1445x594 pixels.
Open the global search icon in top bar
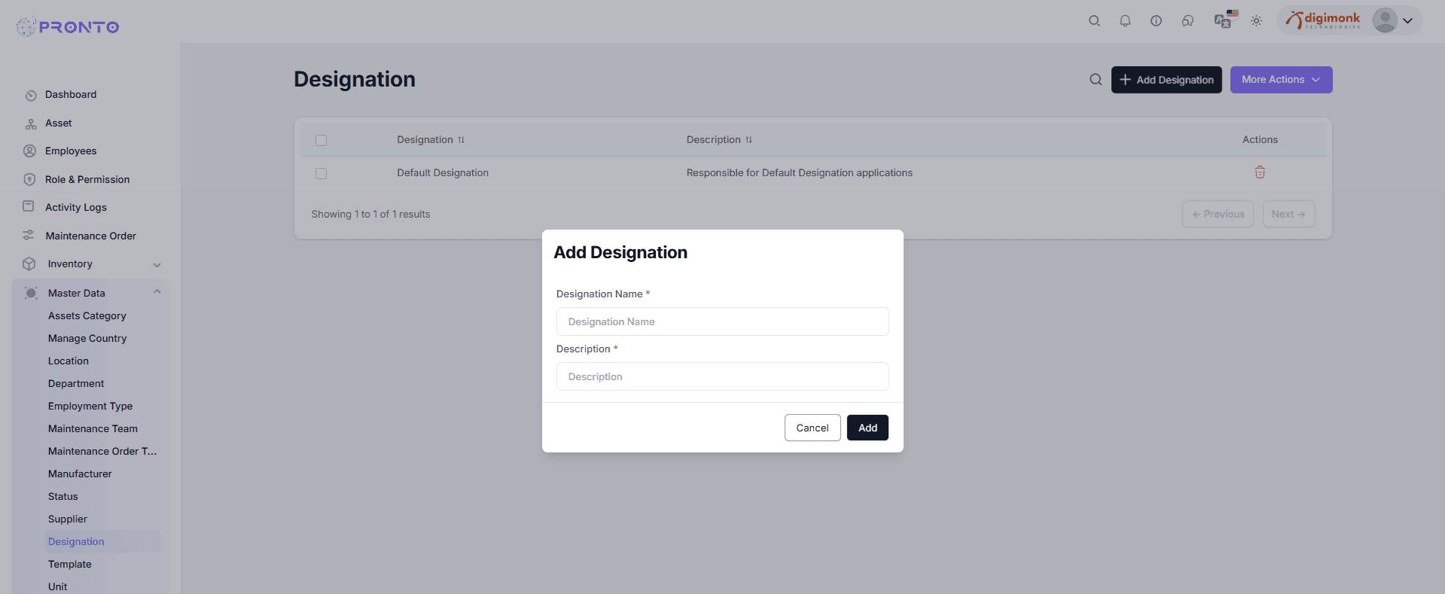pyautogui.click(x=1094, y=21)
